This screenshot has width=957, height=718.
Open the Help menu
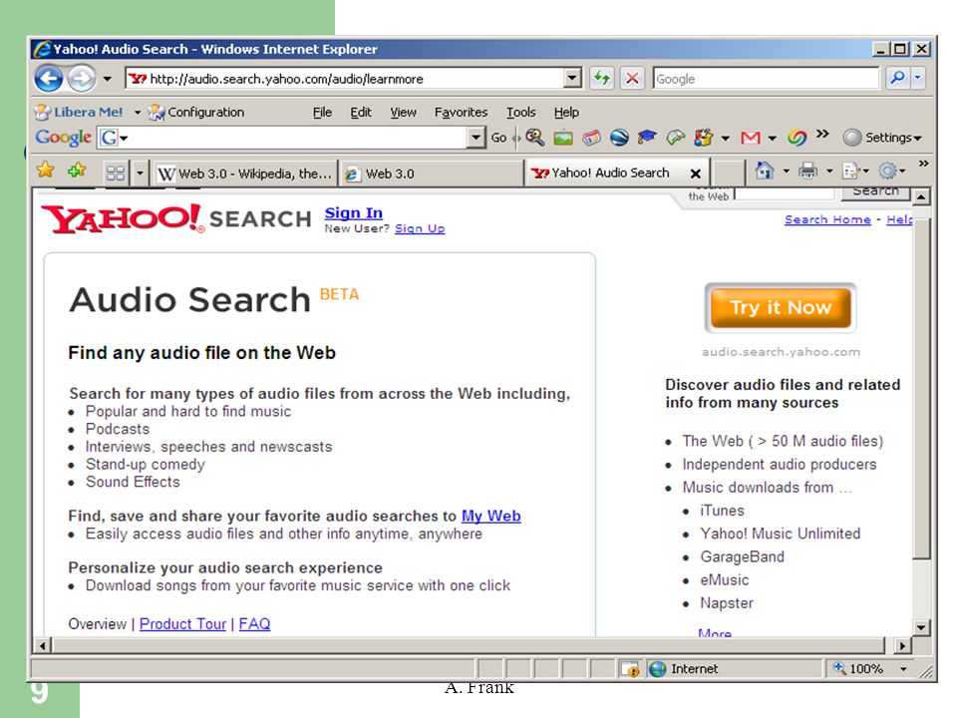coord(566,113)
